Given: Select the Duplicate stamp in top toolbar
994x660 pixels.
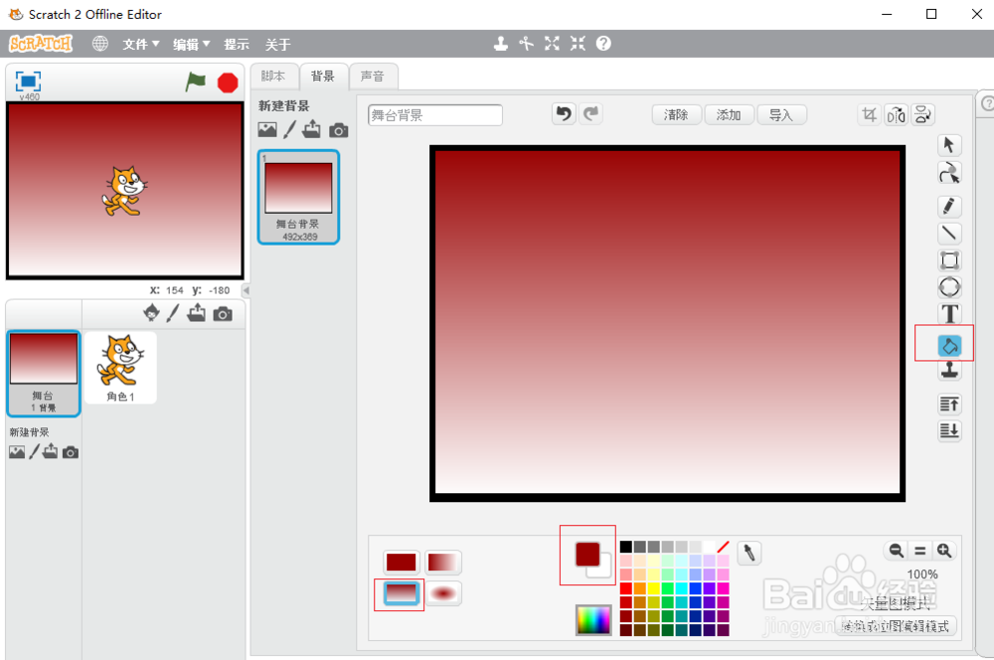Looking at the screenshot, I should [x=501, y=43].
